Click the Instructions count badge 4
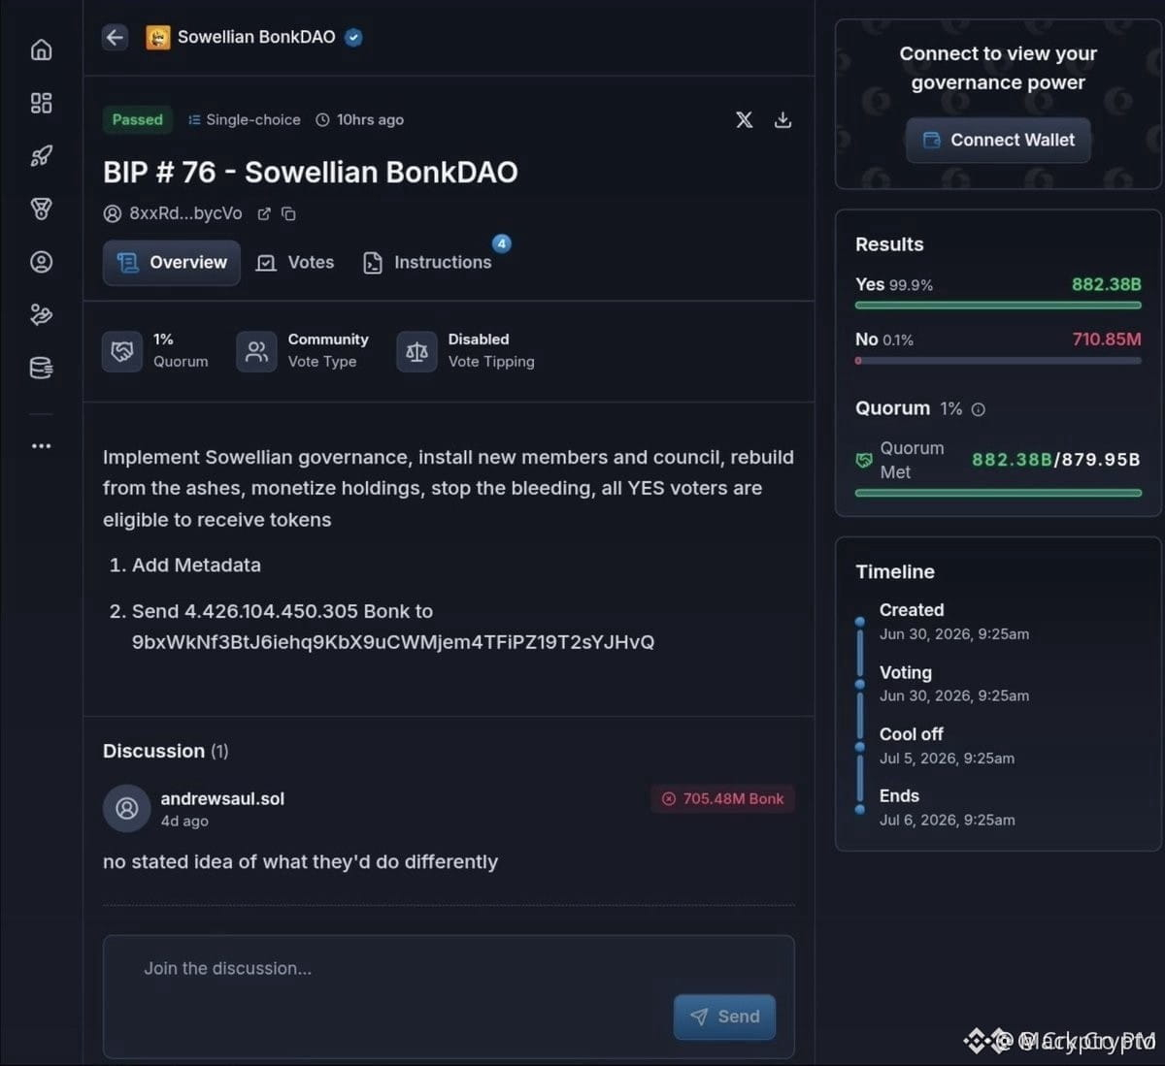Screen dimensions: 1165x1066 click(x=502, y=243)
